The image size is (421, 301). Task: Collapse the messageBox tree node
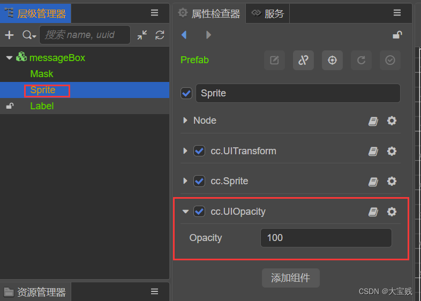click(10, 58)
